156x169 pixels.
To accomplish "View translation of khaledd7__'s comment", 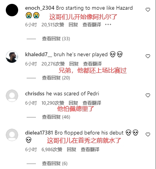I will point(92,64).
